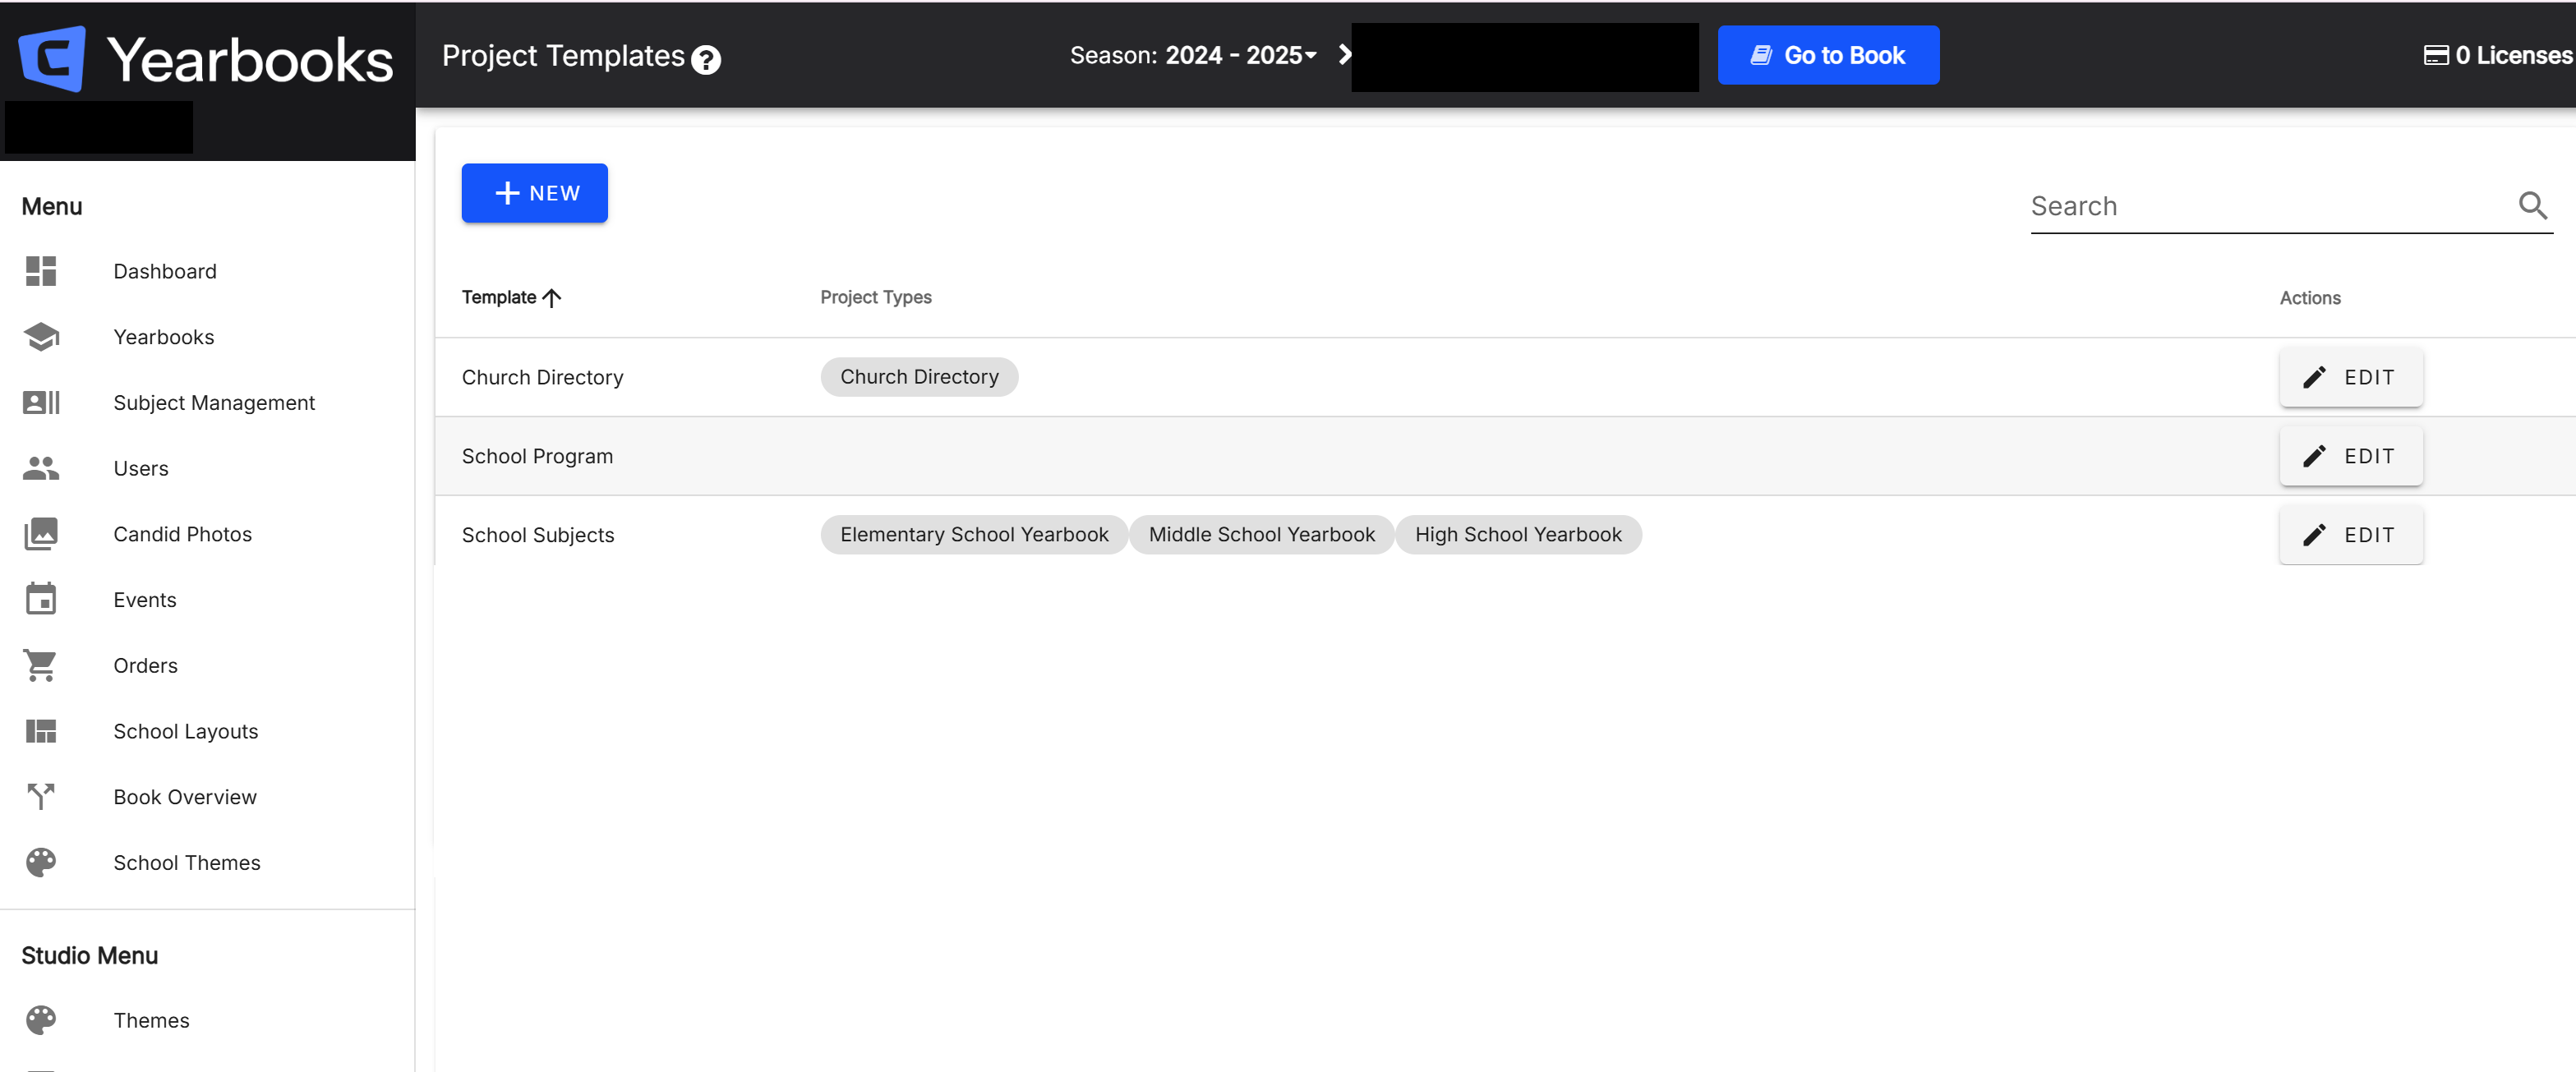This screenshot has width=2576, height=1072.
Task: Select the School Program row name
Action: point(537,456)
